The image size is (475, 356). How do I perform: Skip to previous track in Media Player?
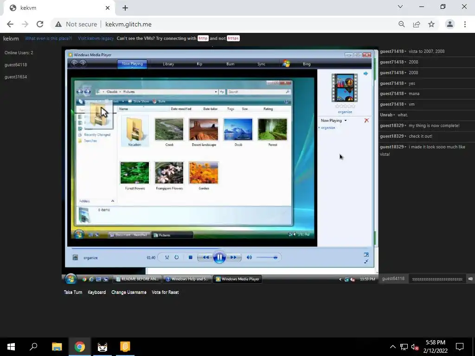click(x=205, y=257)
